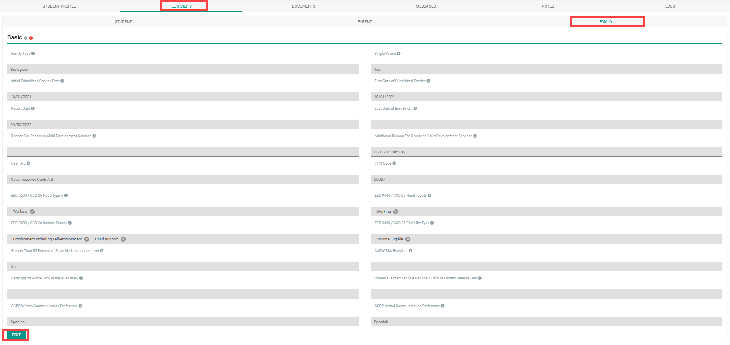Open the Documents tab
Image resolution: width=730 pixels, height=345 pixels.
(x=304, y=6)
